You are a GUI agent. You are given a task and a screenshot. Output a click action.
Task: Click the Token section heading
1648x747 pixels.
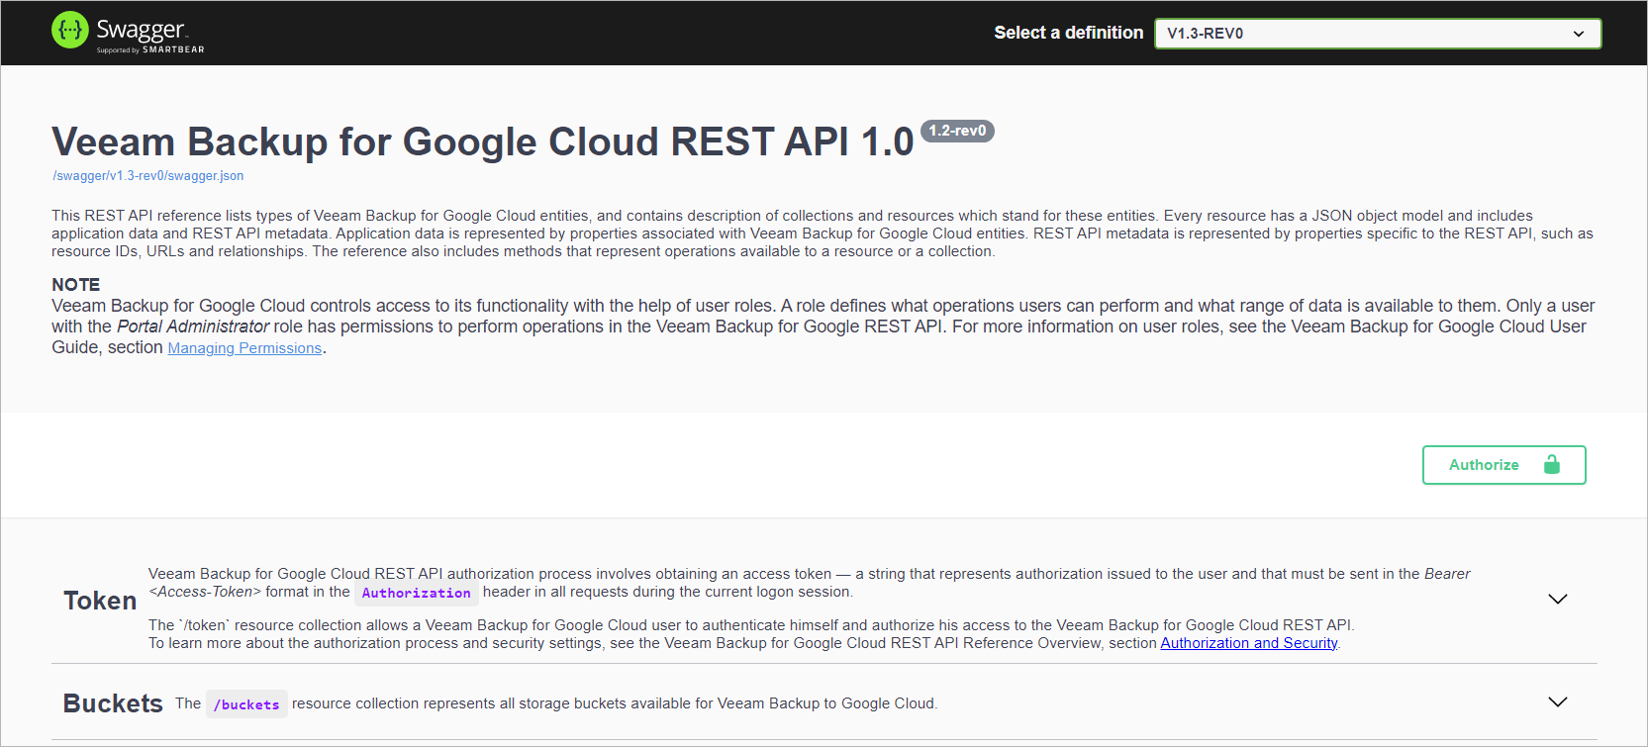click(x=100, y=601)
